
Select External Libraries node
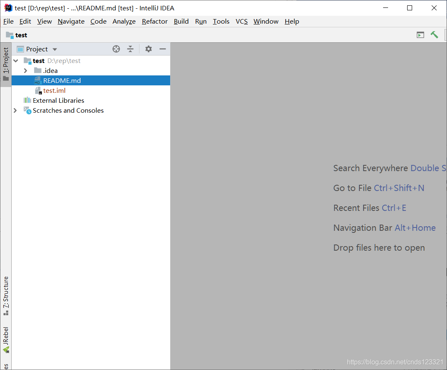tap(90, 100)
